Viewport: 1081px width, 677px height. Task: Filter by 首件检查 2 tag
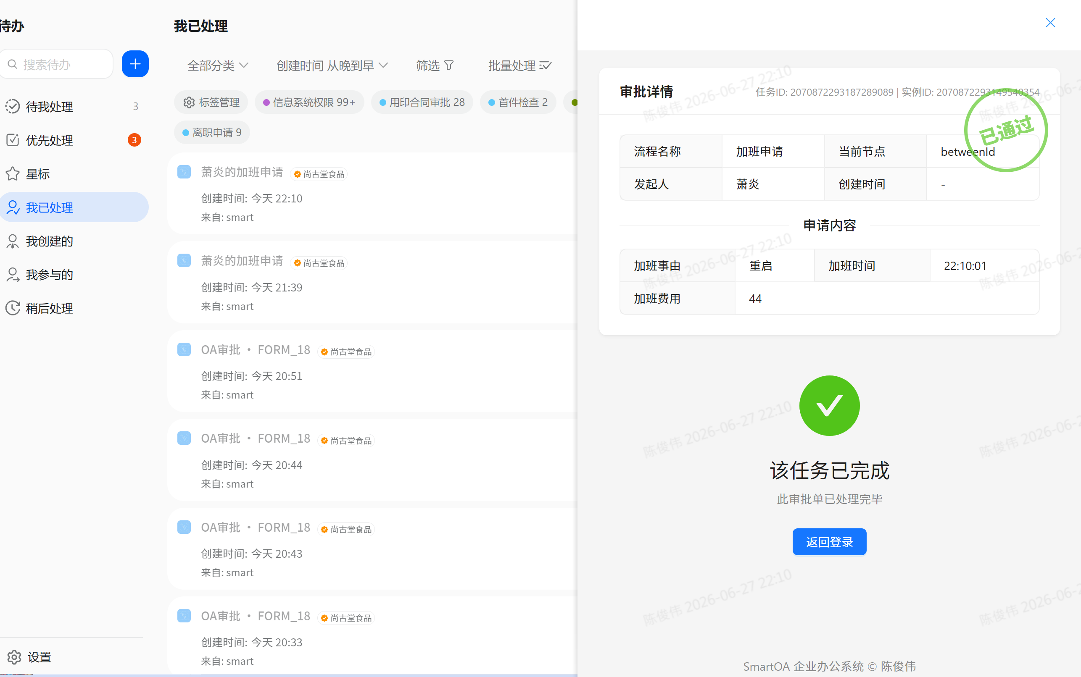[518, 102]
